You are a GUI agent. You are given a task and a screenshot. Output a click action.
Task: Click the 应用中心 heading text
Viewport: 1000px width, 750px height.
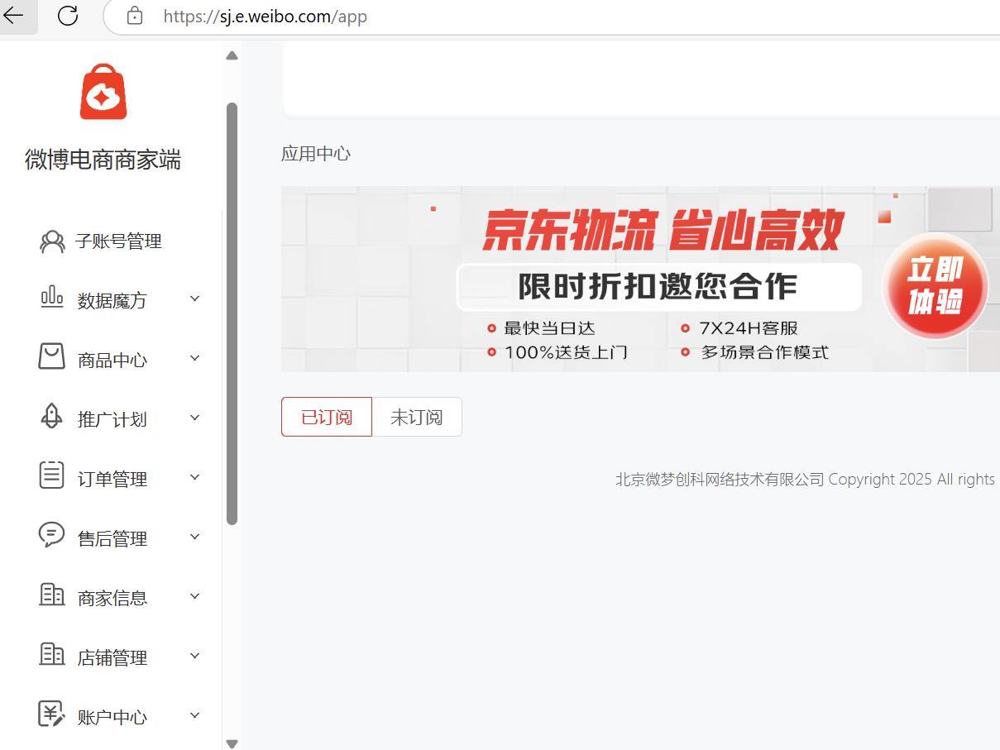[316, 154]
